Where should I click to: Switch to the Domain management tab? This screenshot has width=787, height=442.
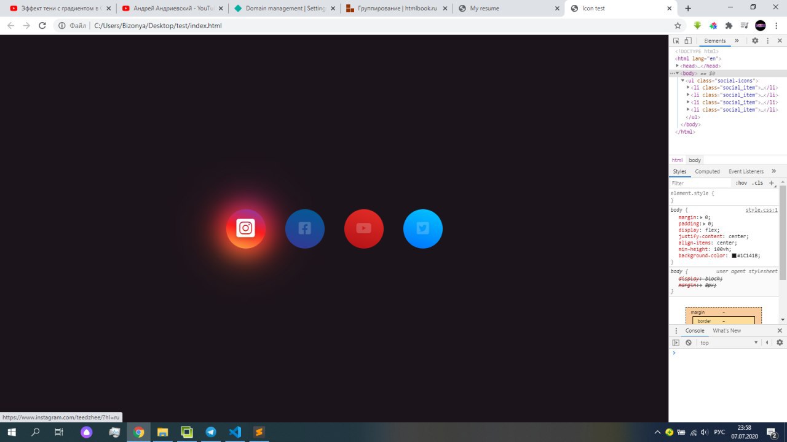click(x=285, y=9)
